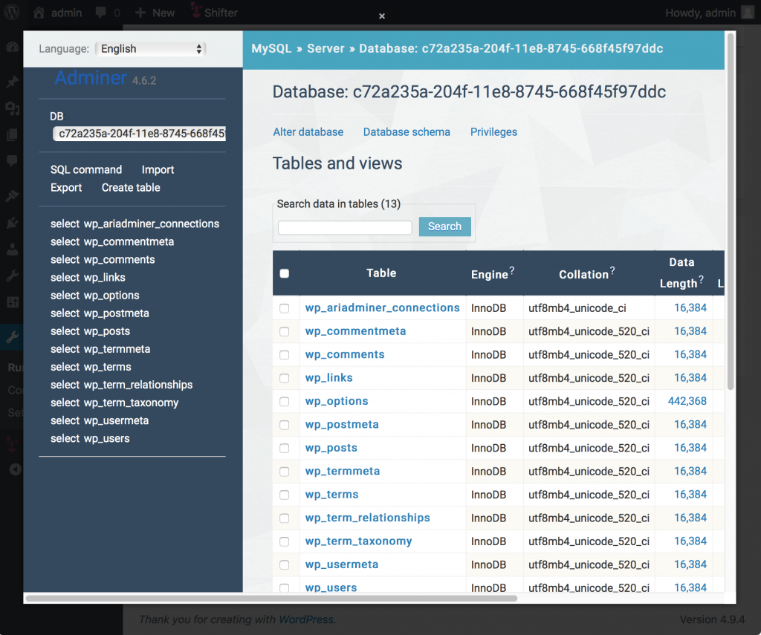Open the wp_term_relationships table link
This screenshot has height=635, width=761.
[x=367, y=518]
